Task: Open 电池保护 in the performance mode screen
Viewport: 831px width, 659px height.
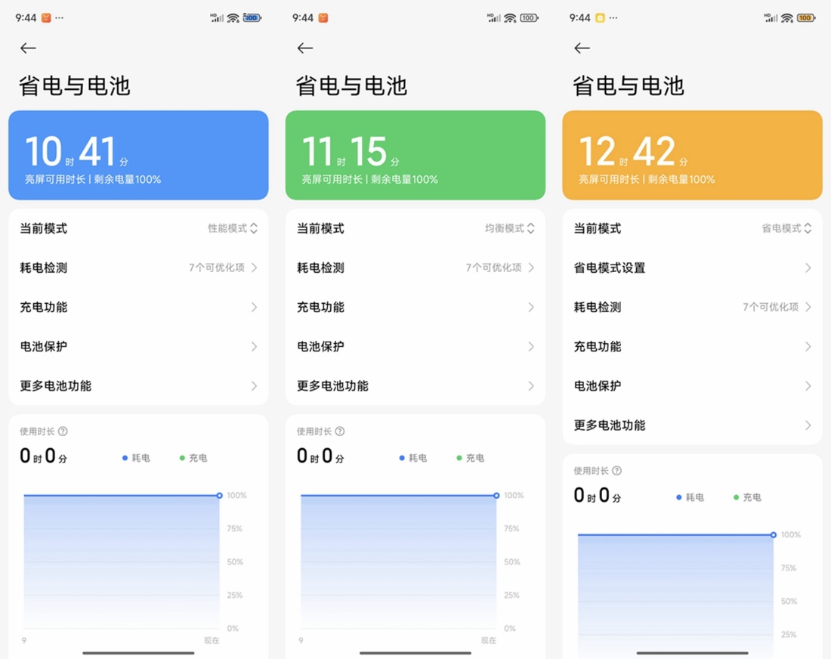Action: [x=138, y=346]
